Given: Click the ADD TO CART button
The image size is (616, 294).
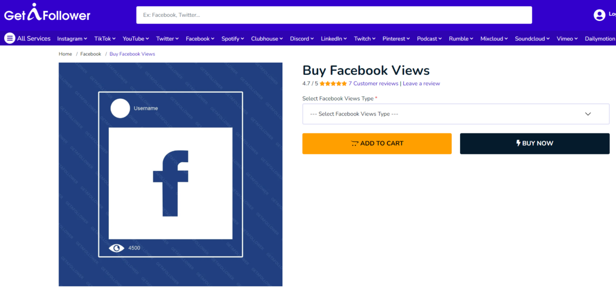Looking at the screenshot, I should pyautogui.click(x=377, y=144).
